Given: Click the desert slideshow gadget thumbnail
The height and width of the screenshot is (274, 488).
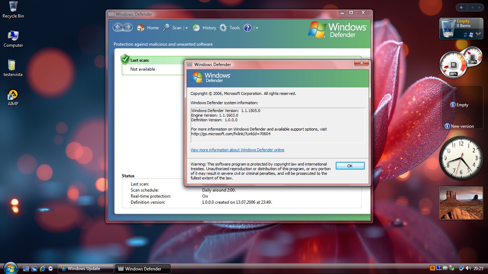Looking at the screenshot, I should [461, 203].
